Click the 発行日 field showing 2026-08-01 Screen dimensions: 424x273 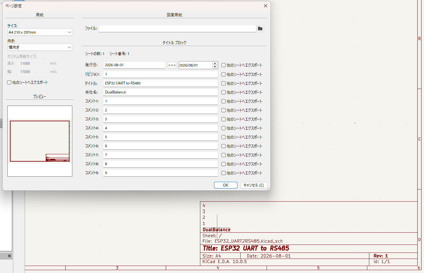(x=134, y=65)
